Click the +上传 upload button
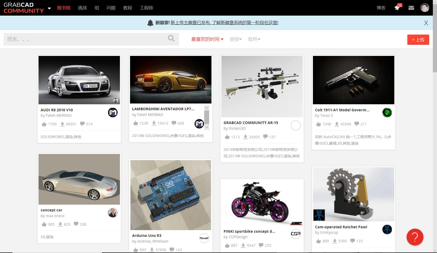Screen dimensions: 437x253 [418, 39]
